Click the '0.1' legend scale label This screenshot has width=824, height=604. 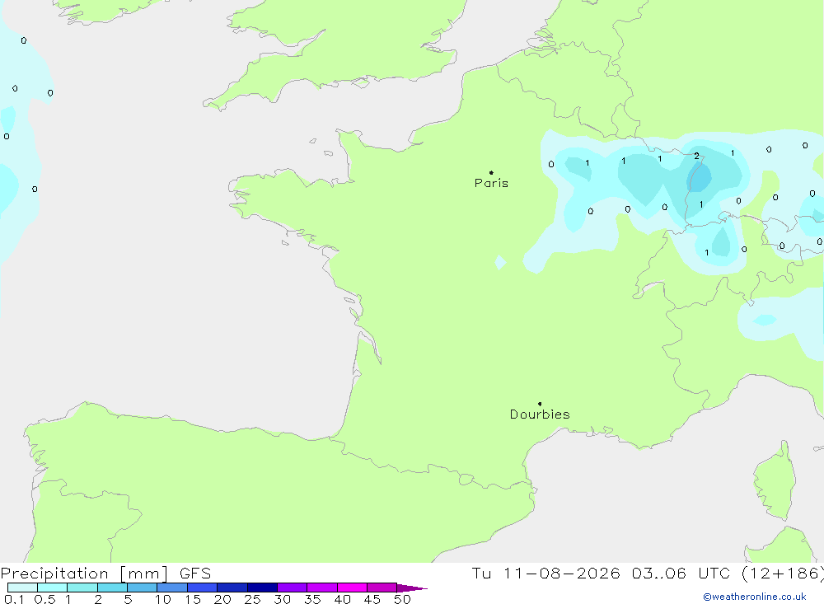(14, 599)
